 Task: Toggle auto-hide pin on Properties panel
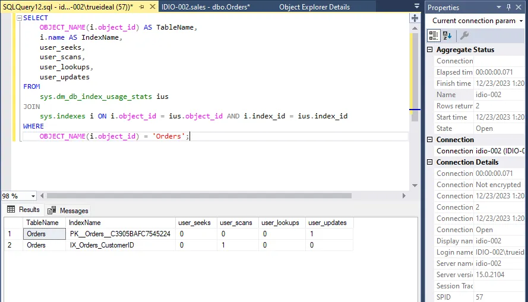click(x=509, y=7)
